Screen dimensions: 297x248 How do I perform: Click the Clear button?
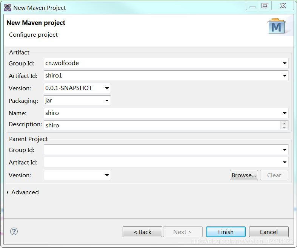coord(274,175)
